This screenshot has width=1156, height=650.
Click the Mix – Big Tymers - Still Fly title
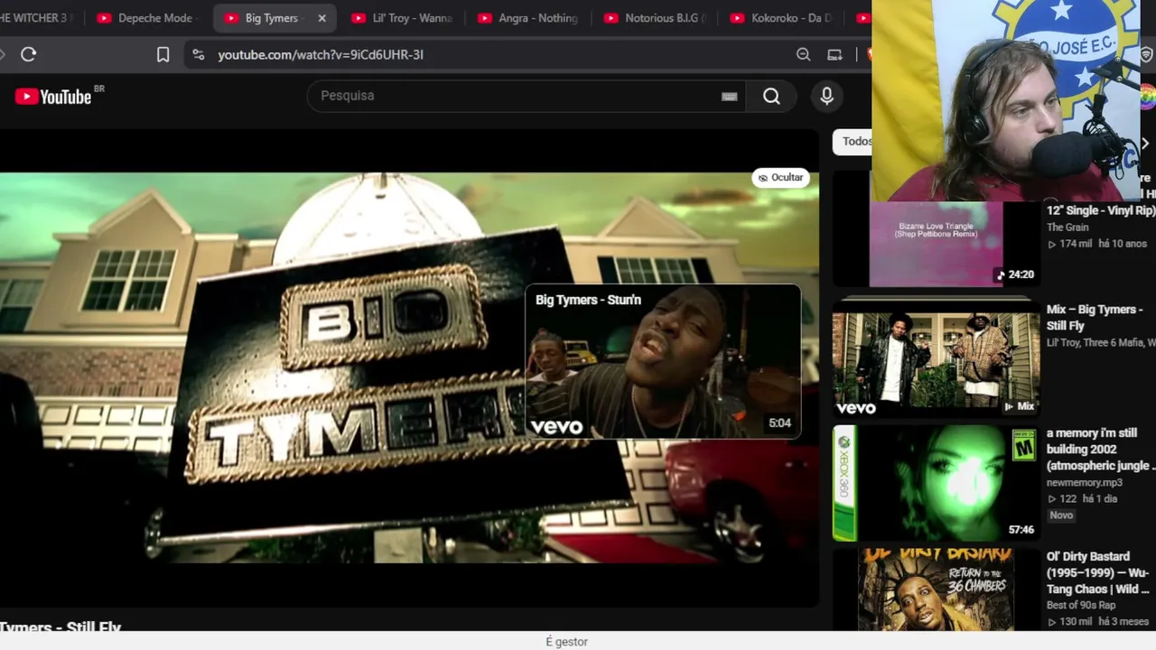click(x=1095, y=318)
